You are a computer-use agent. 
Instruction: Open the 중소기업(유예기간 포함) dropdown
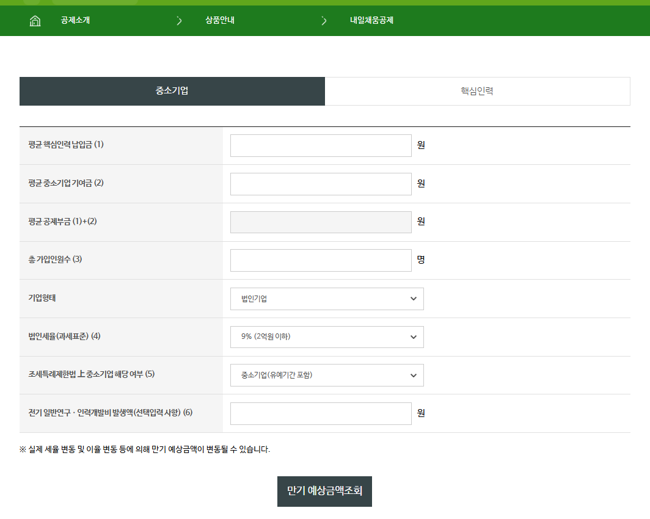[327, 376]
